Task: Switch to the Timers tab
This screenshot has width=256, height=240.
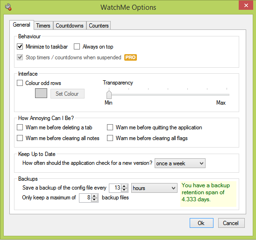Action: point(43,26)
